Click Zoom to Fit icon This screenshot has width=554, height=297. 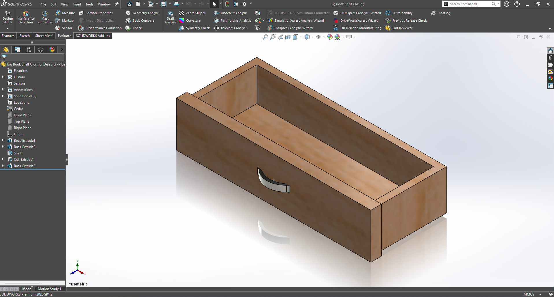click(x=265, y=37)
